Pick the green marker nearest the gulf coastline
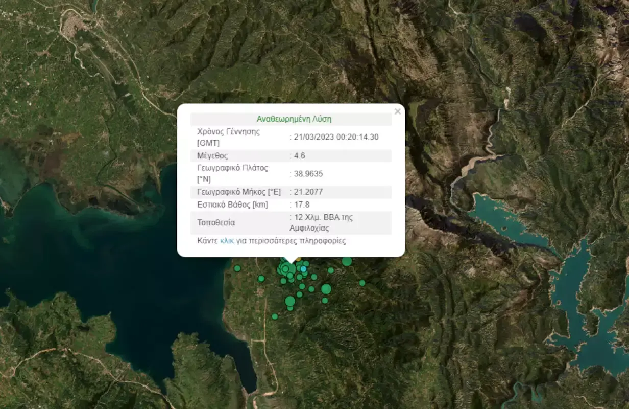 click(237, 268)
